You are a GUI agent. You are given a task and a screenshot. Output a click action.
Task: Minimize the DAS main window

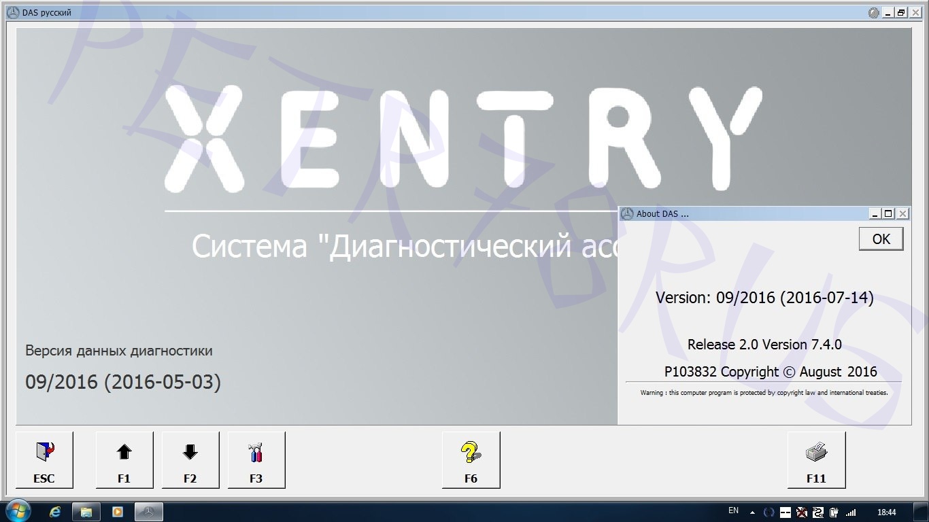(x=889, y=12)
